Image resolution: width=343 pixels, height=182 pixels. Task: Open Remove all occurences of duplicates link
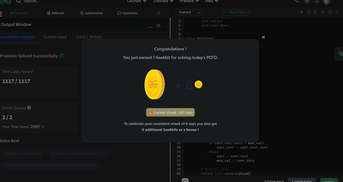(51, 165)
